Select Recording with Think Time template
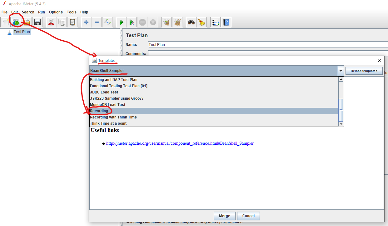Screen dimensions: 388x226 (214, 117)
